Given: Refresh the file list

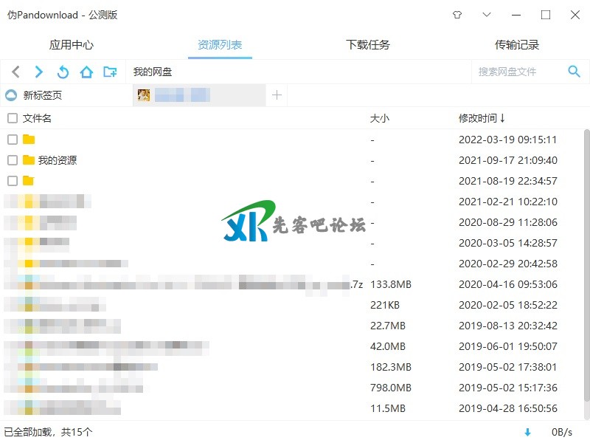Looking at the screenshot, I should point(63,72).
